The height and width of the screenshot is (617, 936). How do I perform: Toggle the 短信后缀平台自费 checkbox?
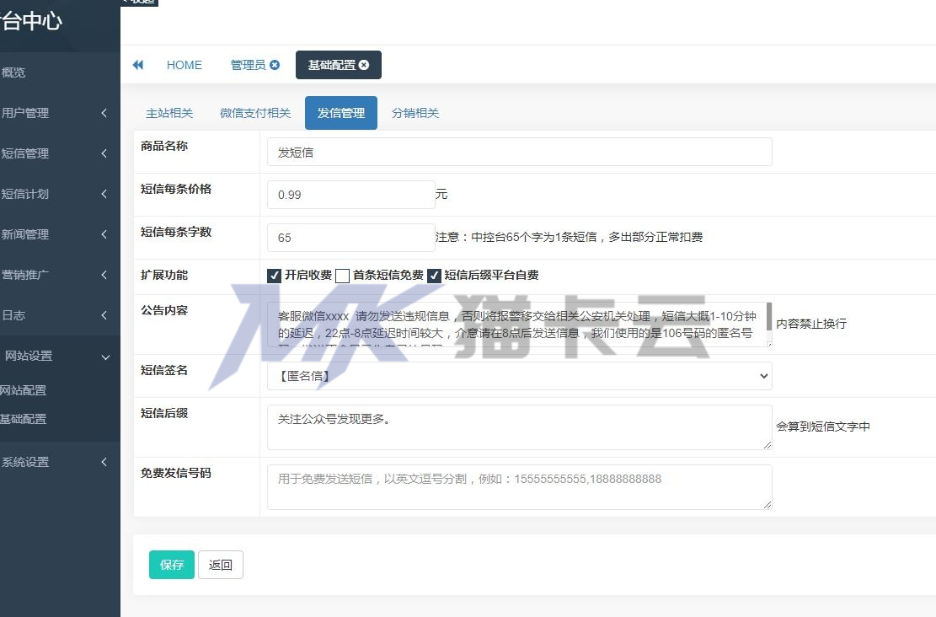435,276
